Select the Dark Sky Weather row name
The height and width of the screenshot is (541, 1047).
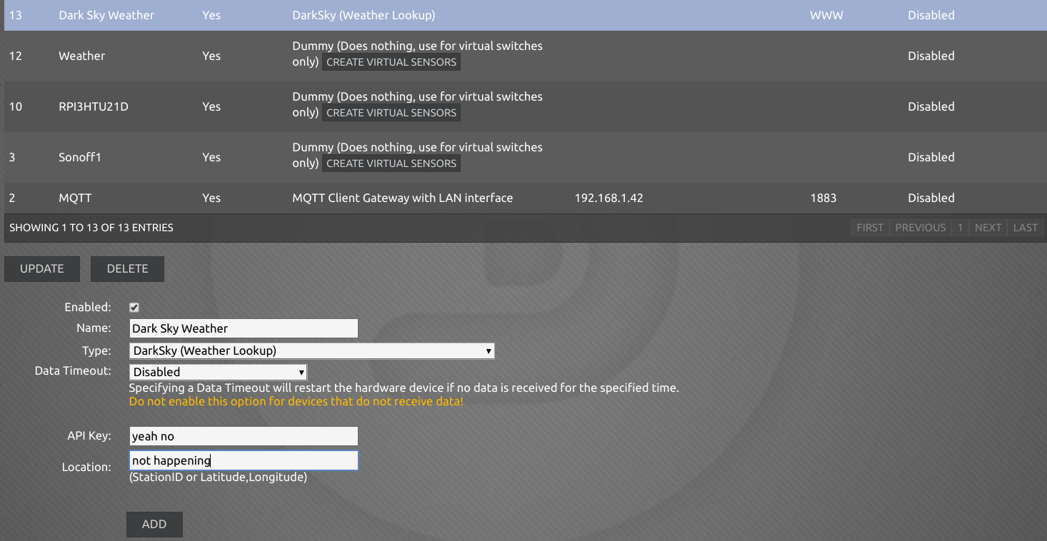[x=106, y=15]
